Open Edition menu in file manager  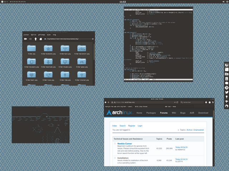(x=34, y=35)
